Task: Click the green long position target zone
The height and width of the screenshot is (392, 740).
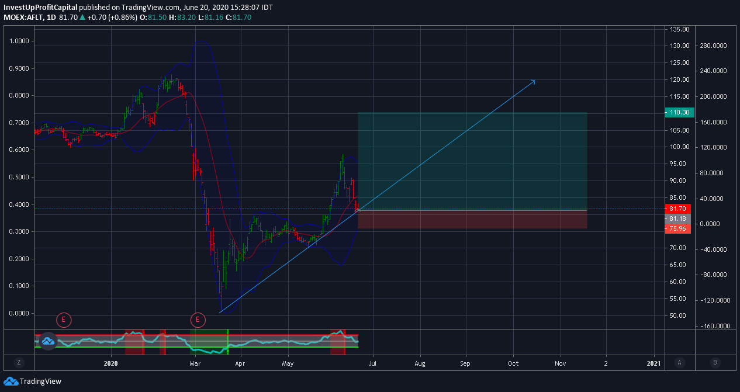Action: click(472, 161)
